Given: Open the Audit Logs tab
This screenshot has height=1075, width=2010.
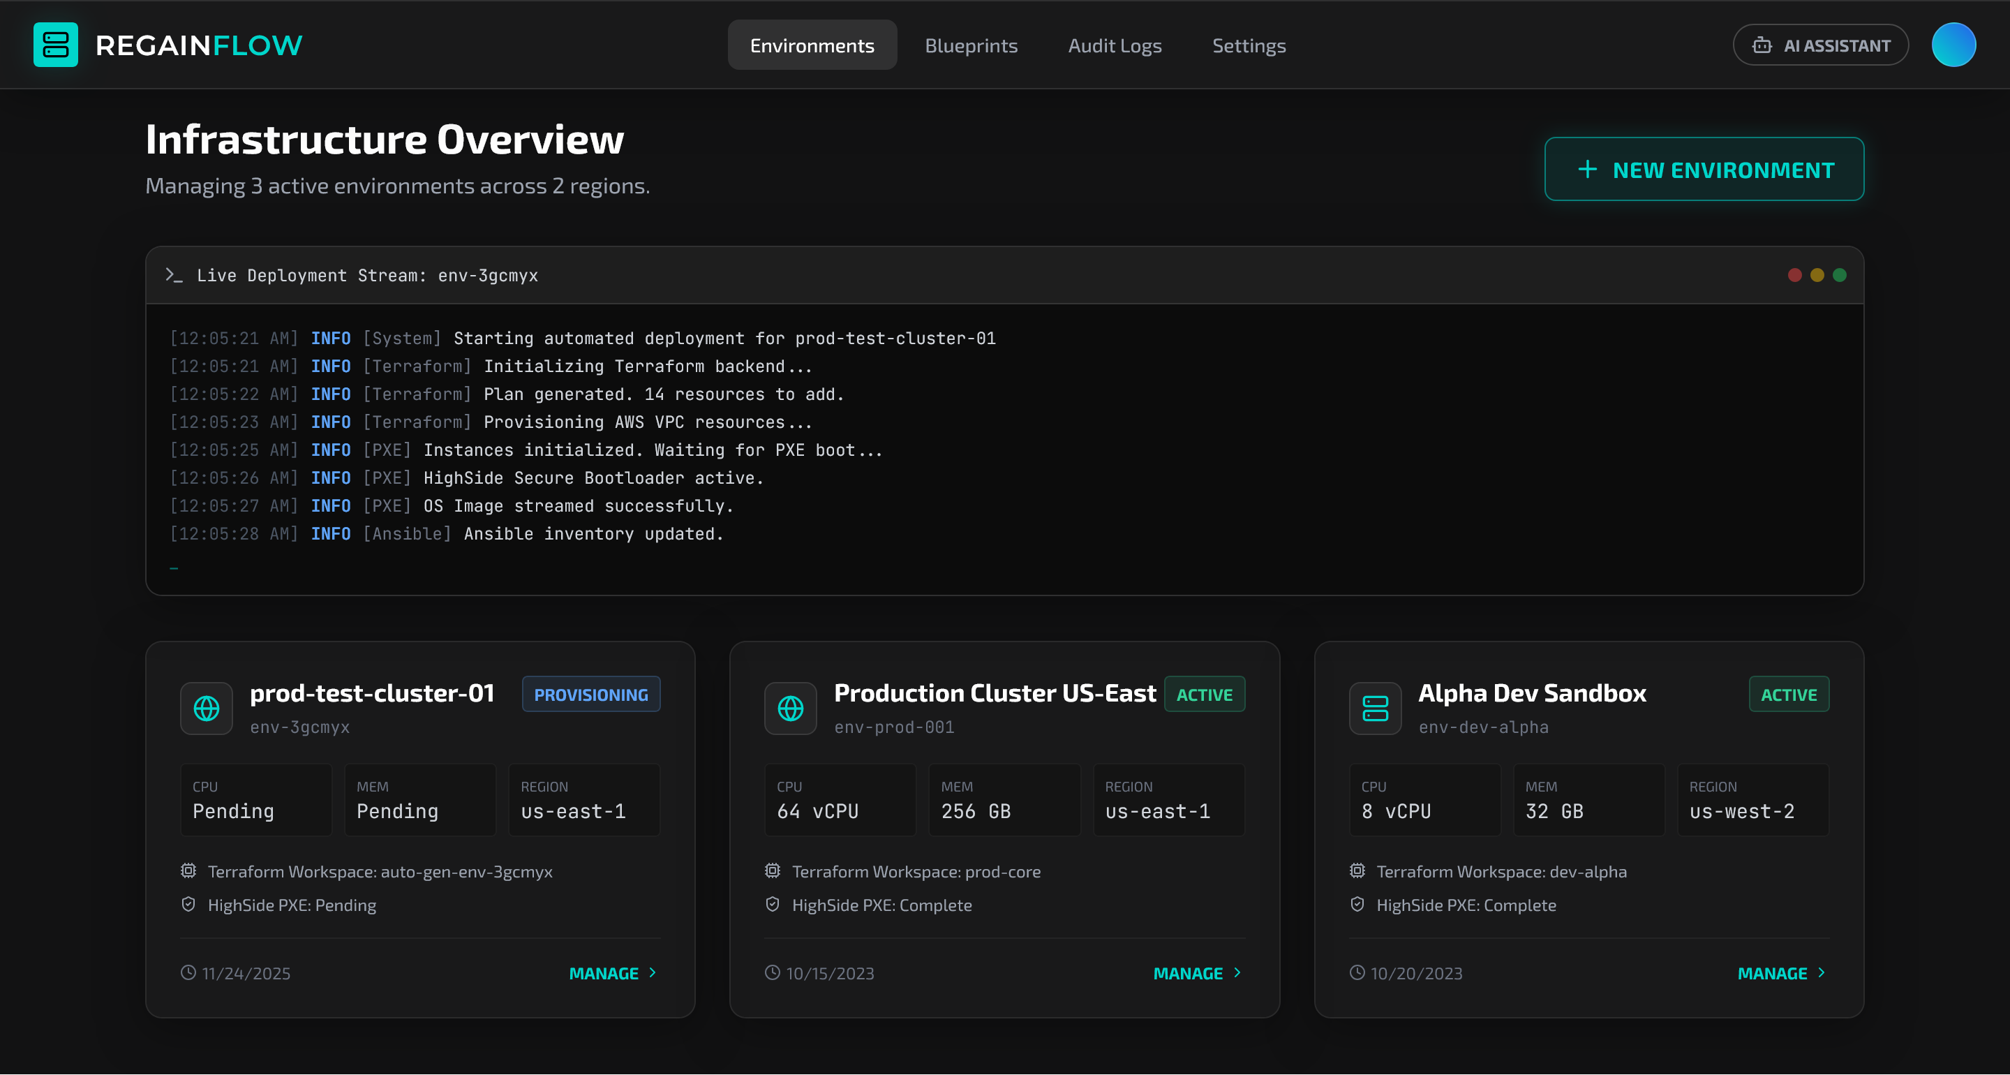Looking at the screenshot, I should point(1115,45).
